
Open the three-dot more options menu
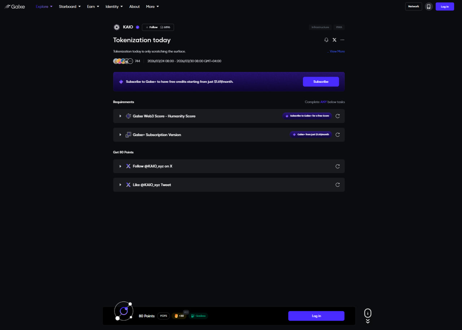point(342,40)
